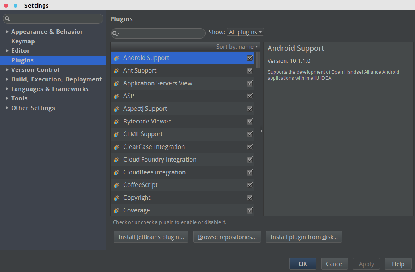Image resolution: width=415 pixels, height=272 pixels.
Task: Toggle the Cloud Foundry integration checkbox
Action: 250,159
